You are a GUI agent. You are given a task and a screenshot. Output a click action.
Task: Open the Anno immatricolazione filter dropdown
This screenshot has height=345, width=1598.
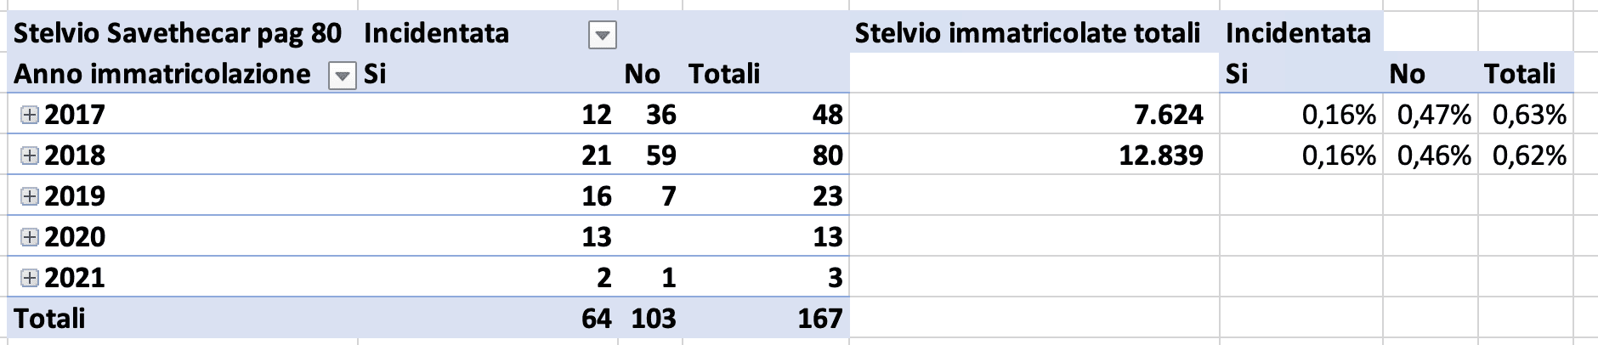tap(342, 76)
